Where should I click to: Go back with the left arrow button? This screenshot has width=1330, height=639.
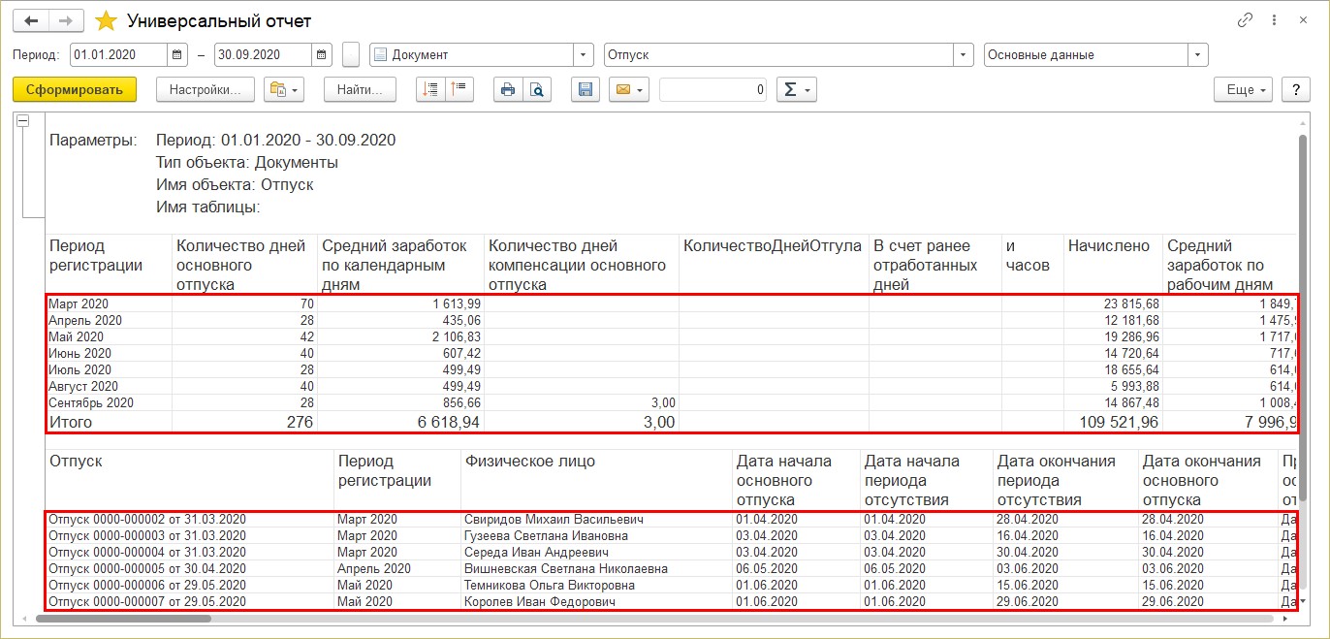point(30,20)
